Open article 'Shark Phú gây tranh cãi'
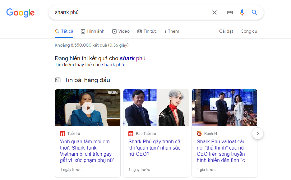The height and width of the screenshot is (180, 291). tap(155, 148)
